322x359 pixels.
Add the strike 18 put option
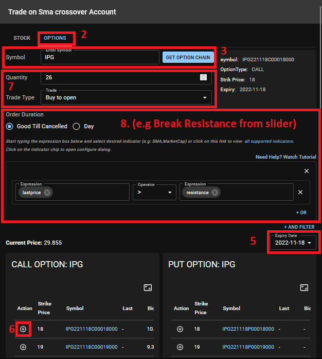[180, 329]
